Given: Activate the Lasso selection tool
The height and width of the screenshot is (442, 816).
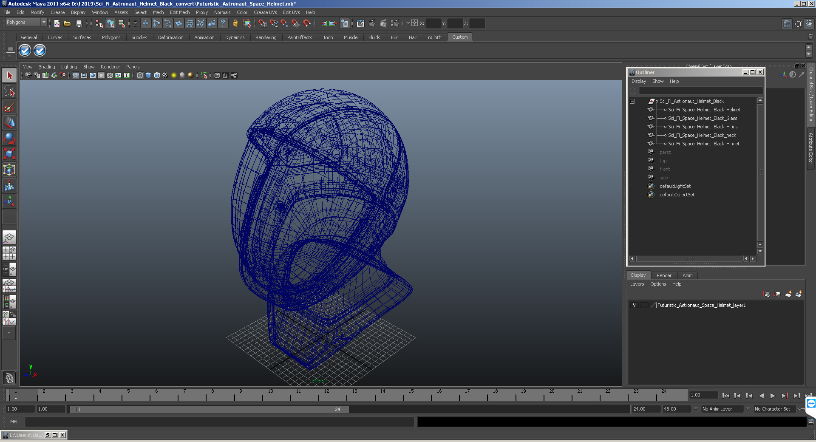Looking at the screenshot, I should [9, 91].
